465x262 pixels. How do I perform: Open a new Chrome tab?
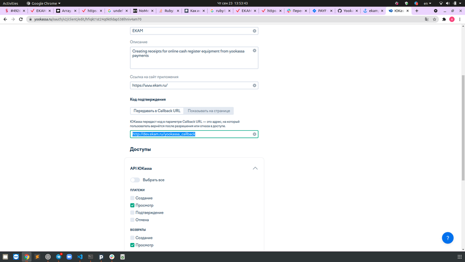pos(417,10)
